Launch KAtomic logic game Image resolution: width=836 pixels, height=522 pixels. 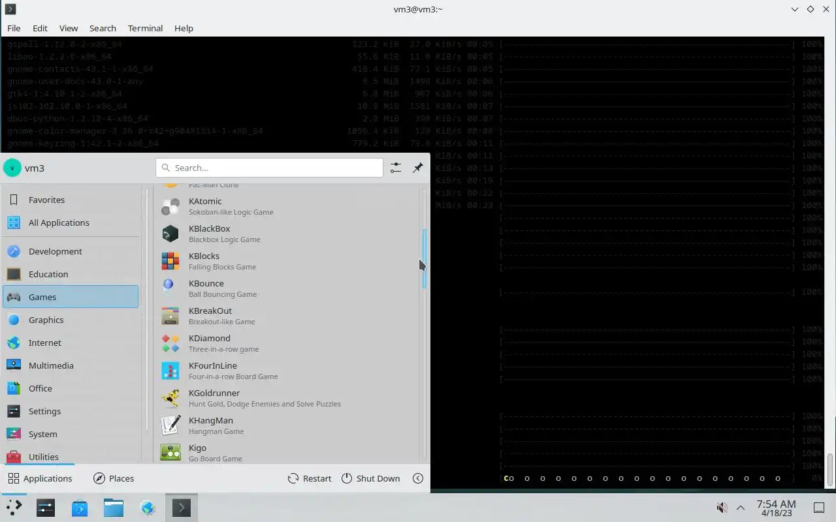click(286, 206)
